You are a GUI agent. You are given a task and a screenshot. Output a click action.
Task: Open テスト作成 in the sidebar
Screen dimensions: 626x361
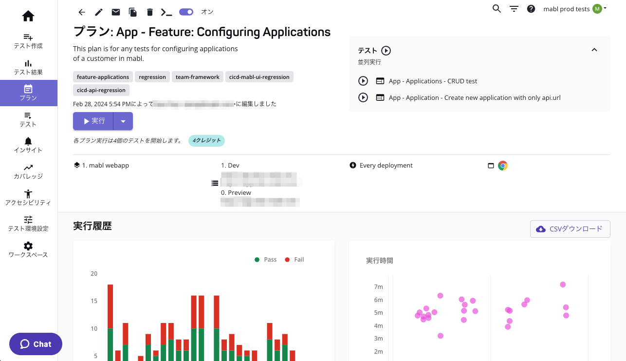28,41
